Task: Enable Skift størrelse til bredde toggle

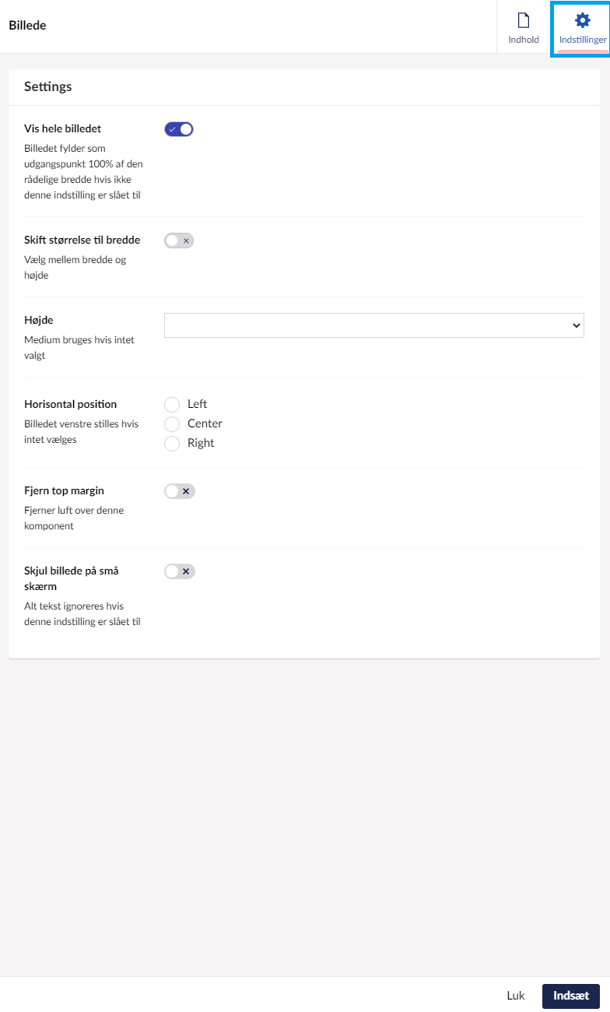Action: [x=179, y=241]
